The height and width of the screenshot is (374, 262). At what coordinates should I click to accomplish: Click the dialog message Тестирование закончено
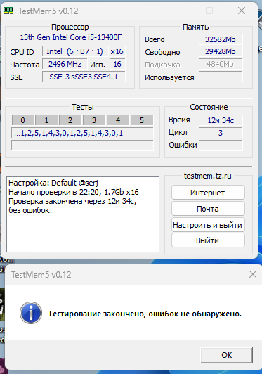click(x=145, y=314)
